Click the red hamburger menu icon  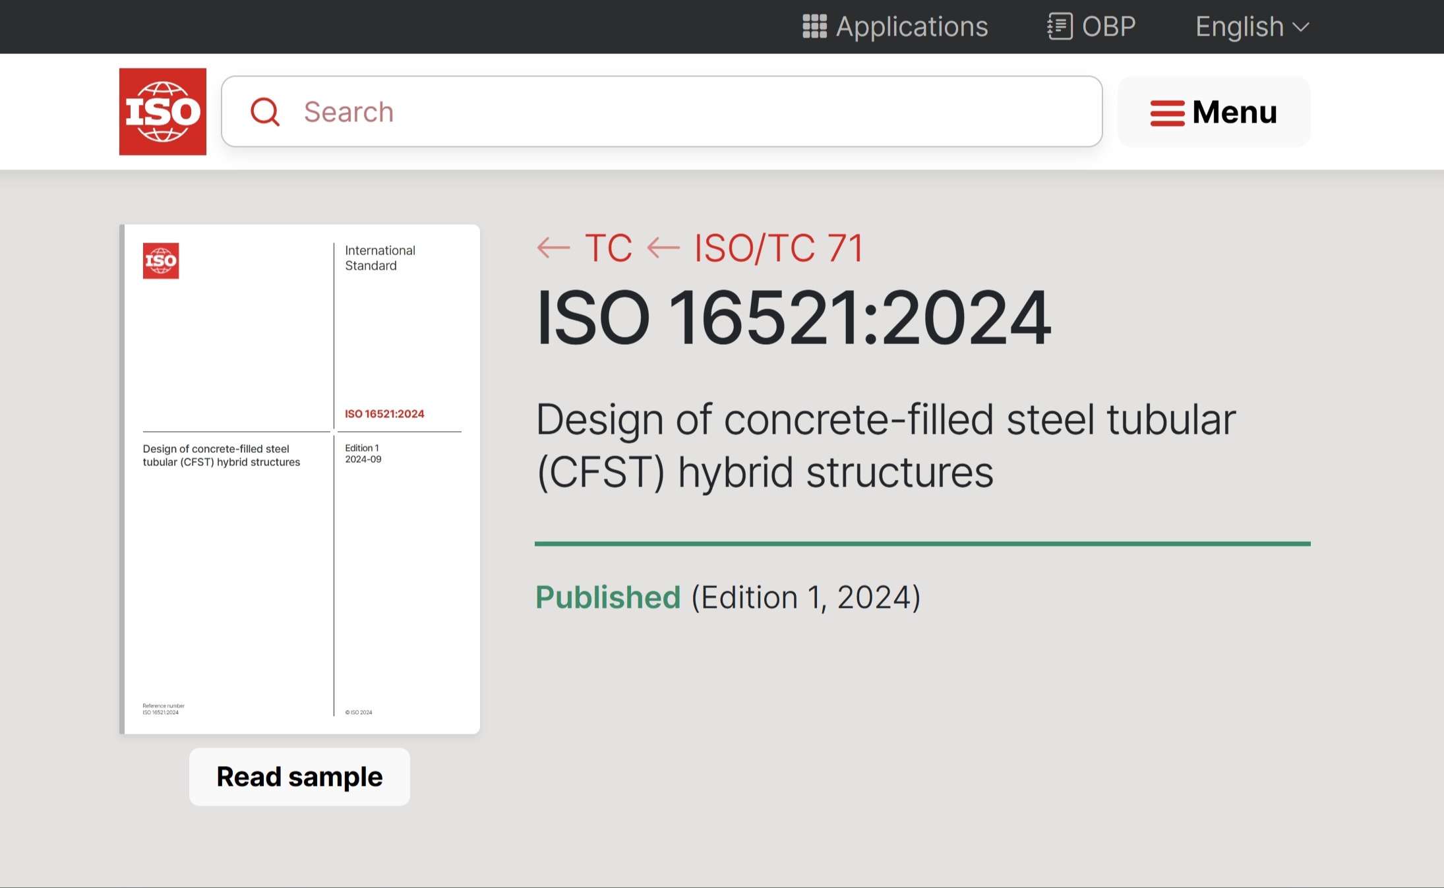click(x=1167, y=113)
